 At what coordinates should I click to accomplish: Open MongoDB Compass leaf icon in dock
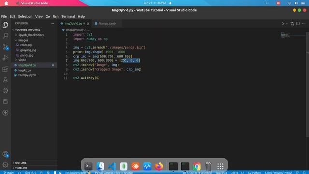pos(124,166)
